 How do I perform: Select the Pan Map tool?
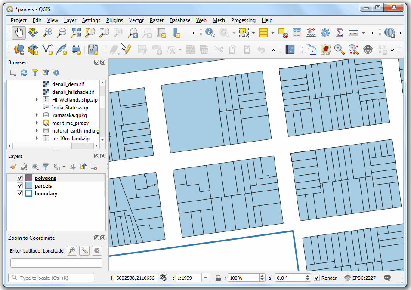[19, 32]
